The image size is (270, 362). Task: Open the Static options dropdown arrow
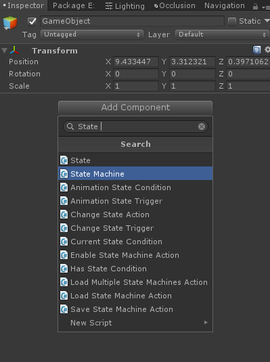coord(267,21)
